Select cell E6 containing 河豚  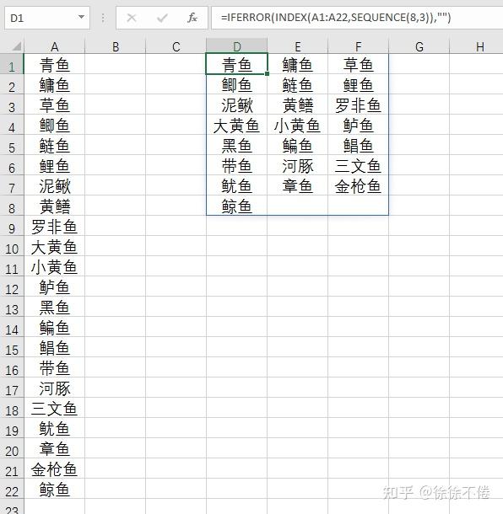click(297, 165)
